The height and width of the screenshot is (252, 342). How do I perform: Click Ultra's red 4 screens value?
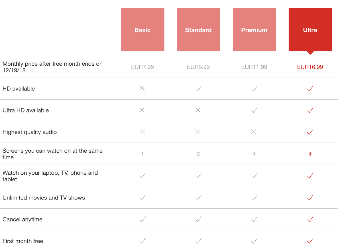point(310,154)
